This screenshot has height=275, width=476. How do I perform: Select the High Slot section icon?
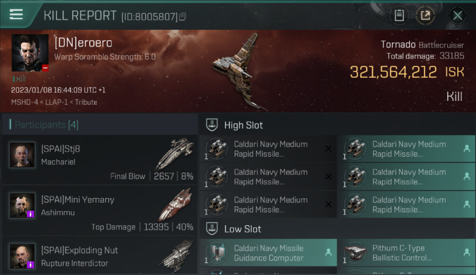click(x=212, y=125)
